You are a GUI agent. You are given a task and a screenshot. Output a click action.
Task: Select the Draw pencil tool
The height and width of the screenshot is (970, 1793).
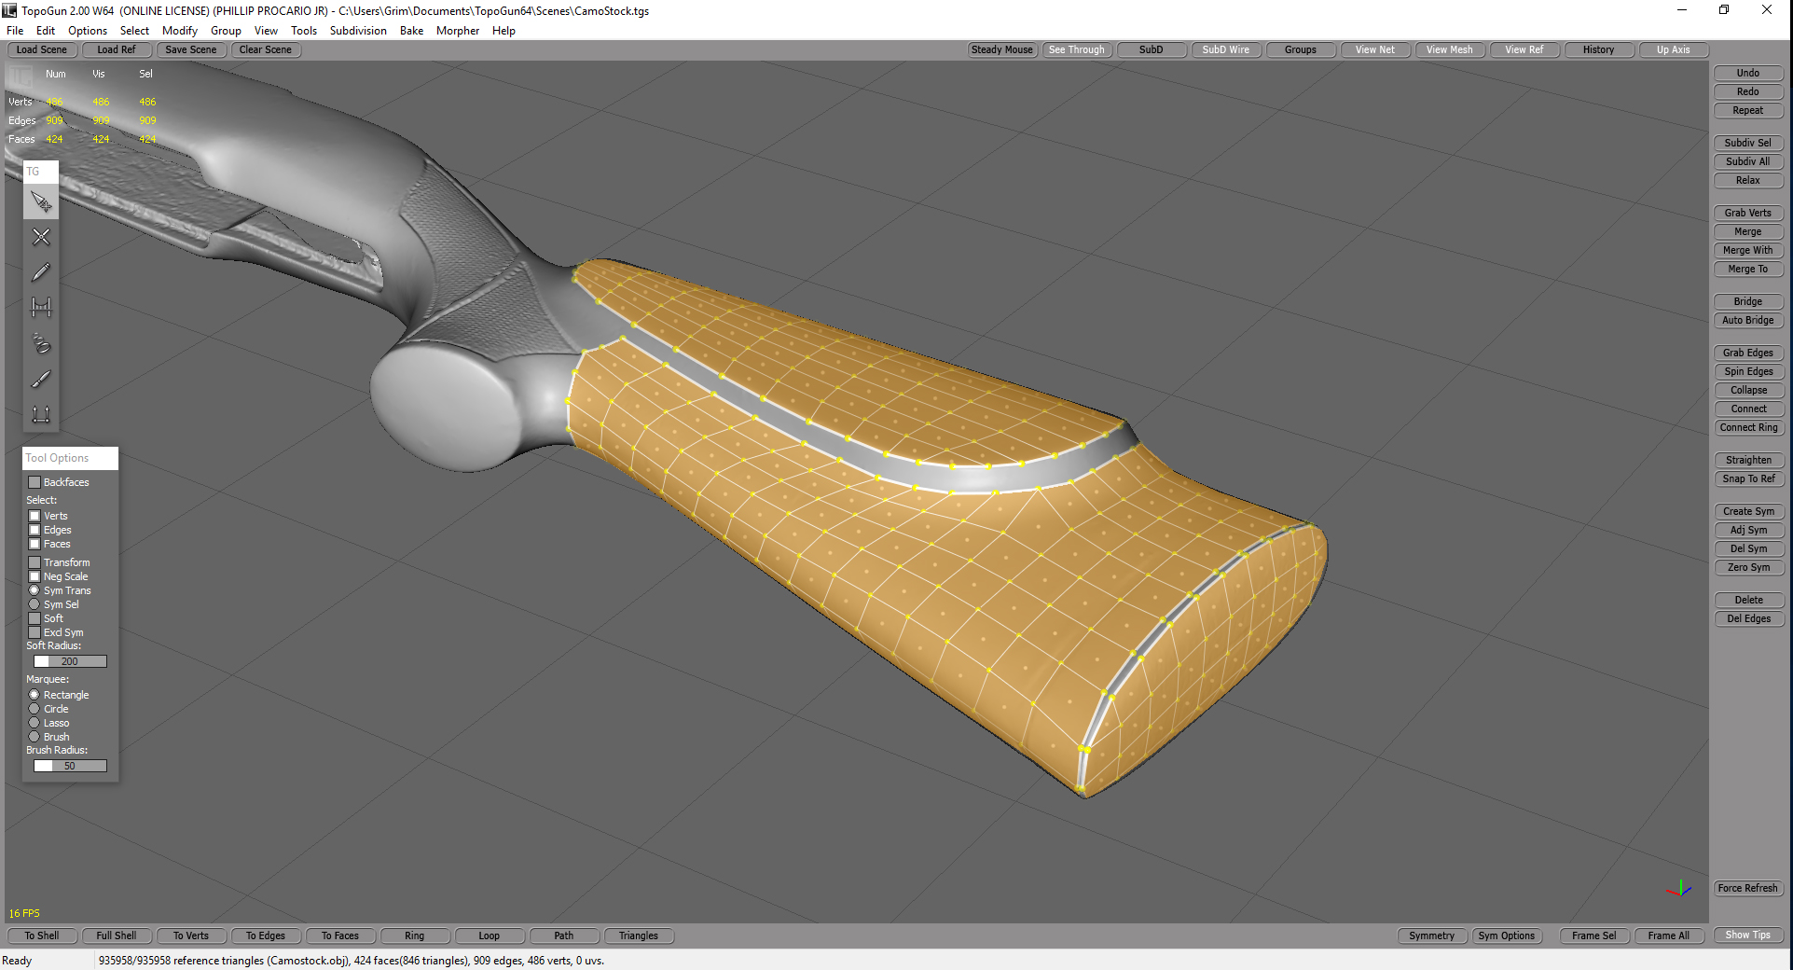[41, 272]
